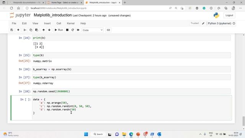Click the Python 3 (ipykernel) kernel name
This screenshot has width=245, height=138.
click(x=219, y=23)
